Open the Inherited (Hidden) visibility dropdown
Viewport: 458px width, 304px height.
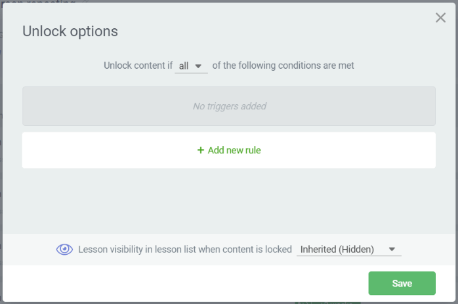(x=348, y=249)
